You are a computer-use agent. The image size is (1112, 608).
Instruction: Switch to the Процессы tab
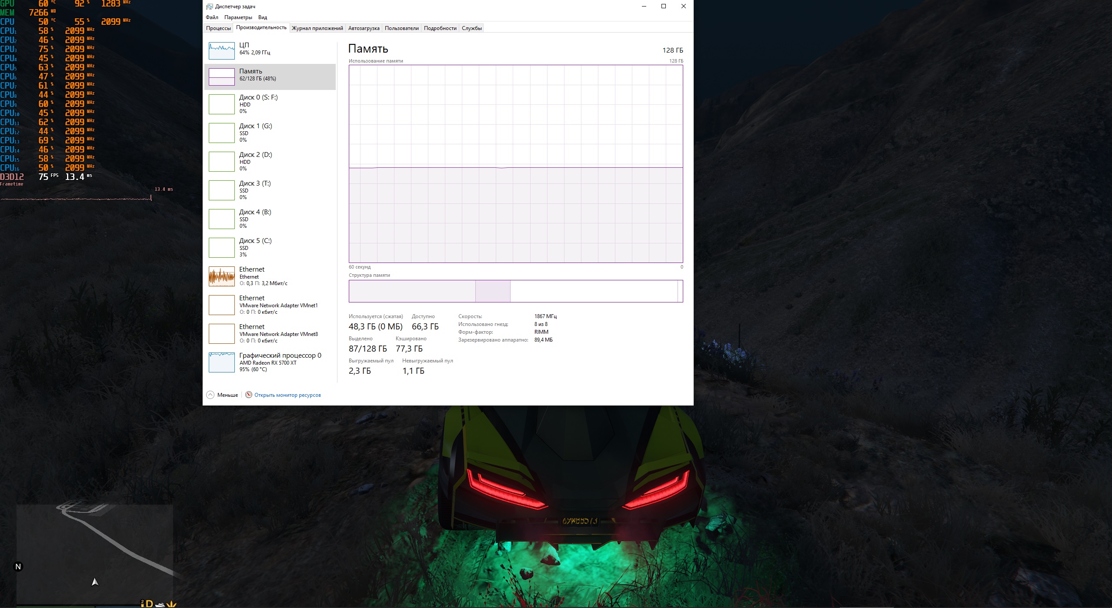(218, 28)
